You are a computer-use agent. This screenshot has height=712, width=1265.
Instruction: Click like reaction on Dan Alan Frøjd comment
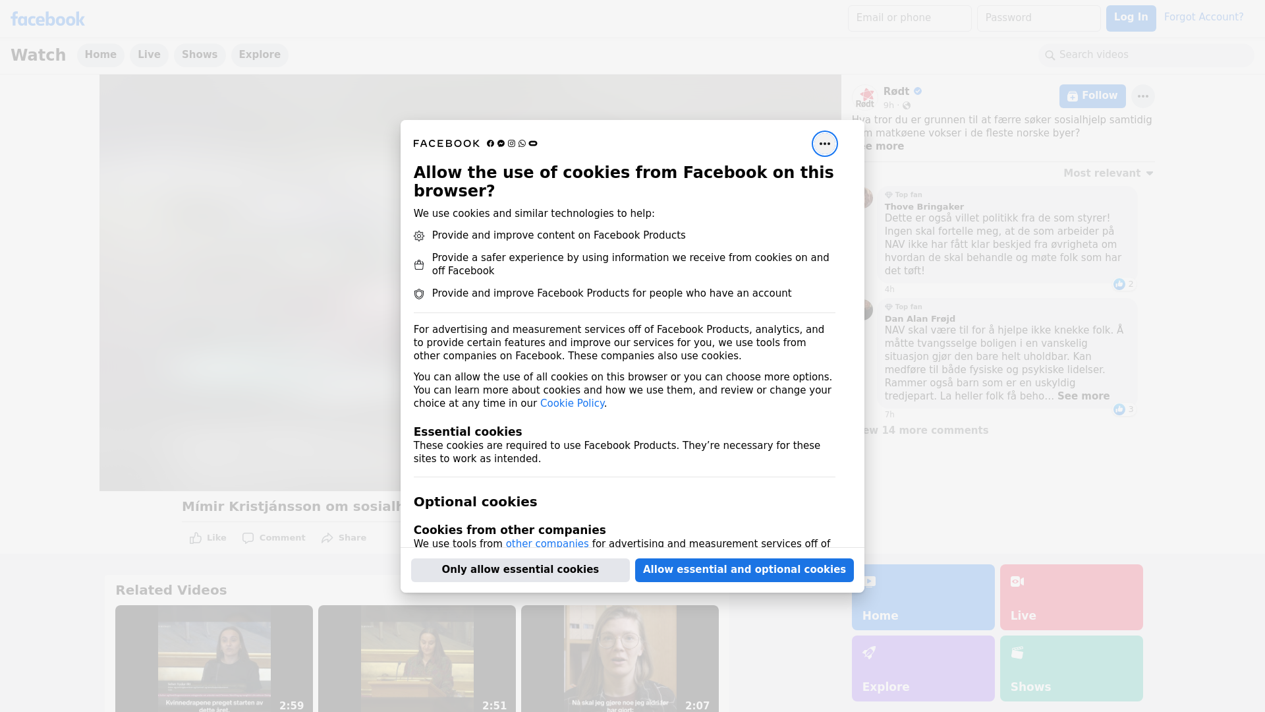(x=1119, y=409)
